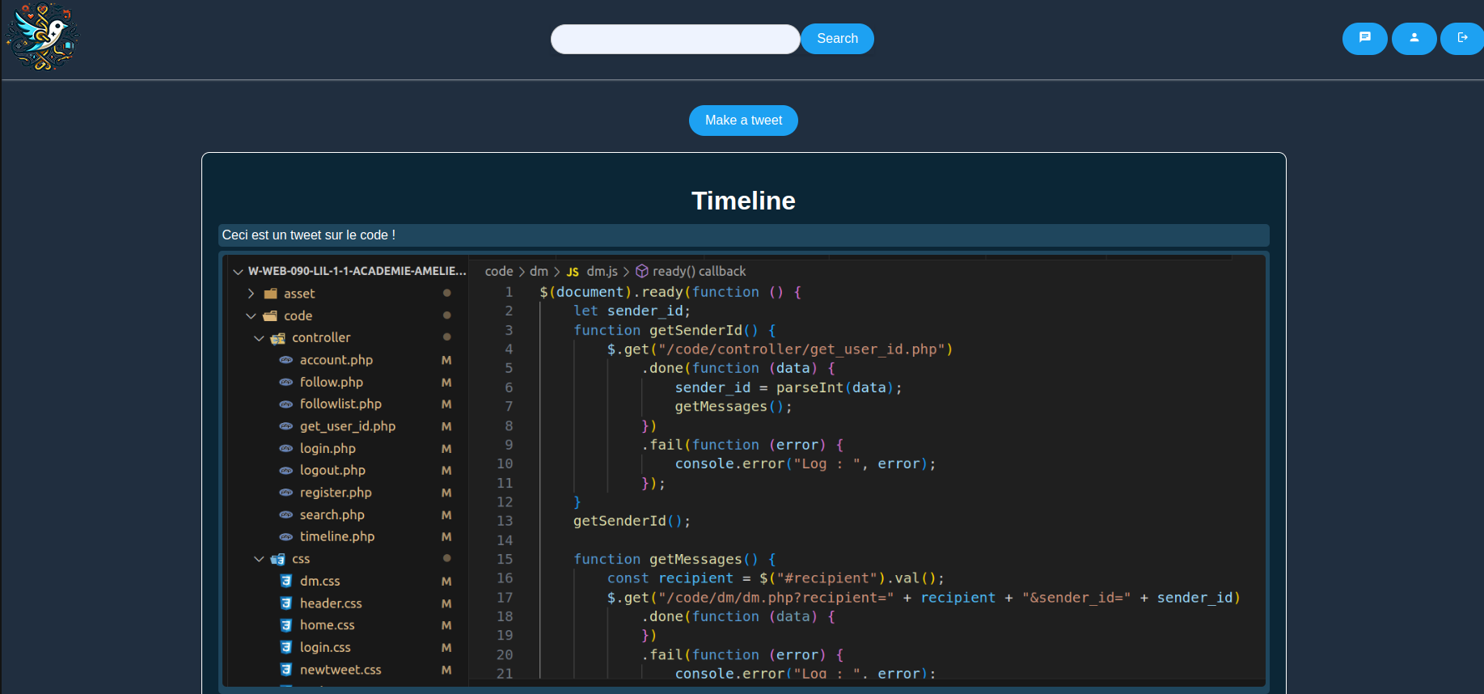This screenshot has height=694, width=1484.
Task: Collapse W-WEB-090-LIL root folder chevron
Action: (x=238, y=272)
